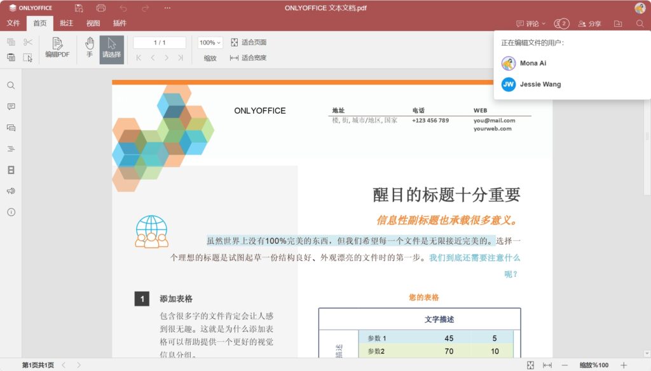Viewport: 651px width, 371px height.
Task: Open the headings navigation panel
Action: click(x=11, y=149)
